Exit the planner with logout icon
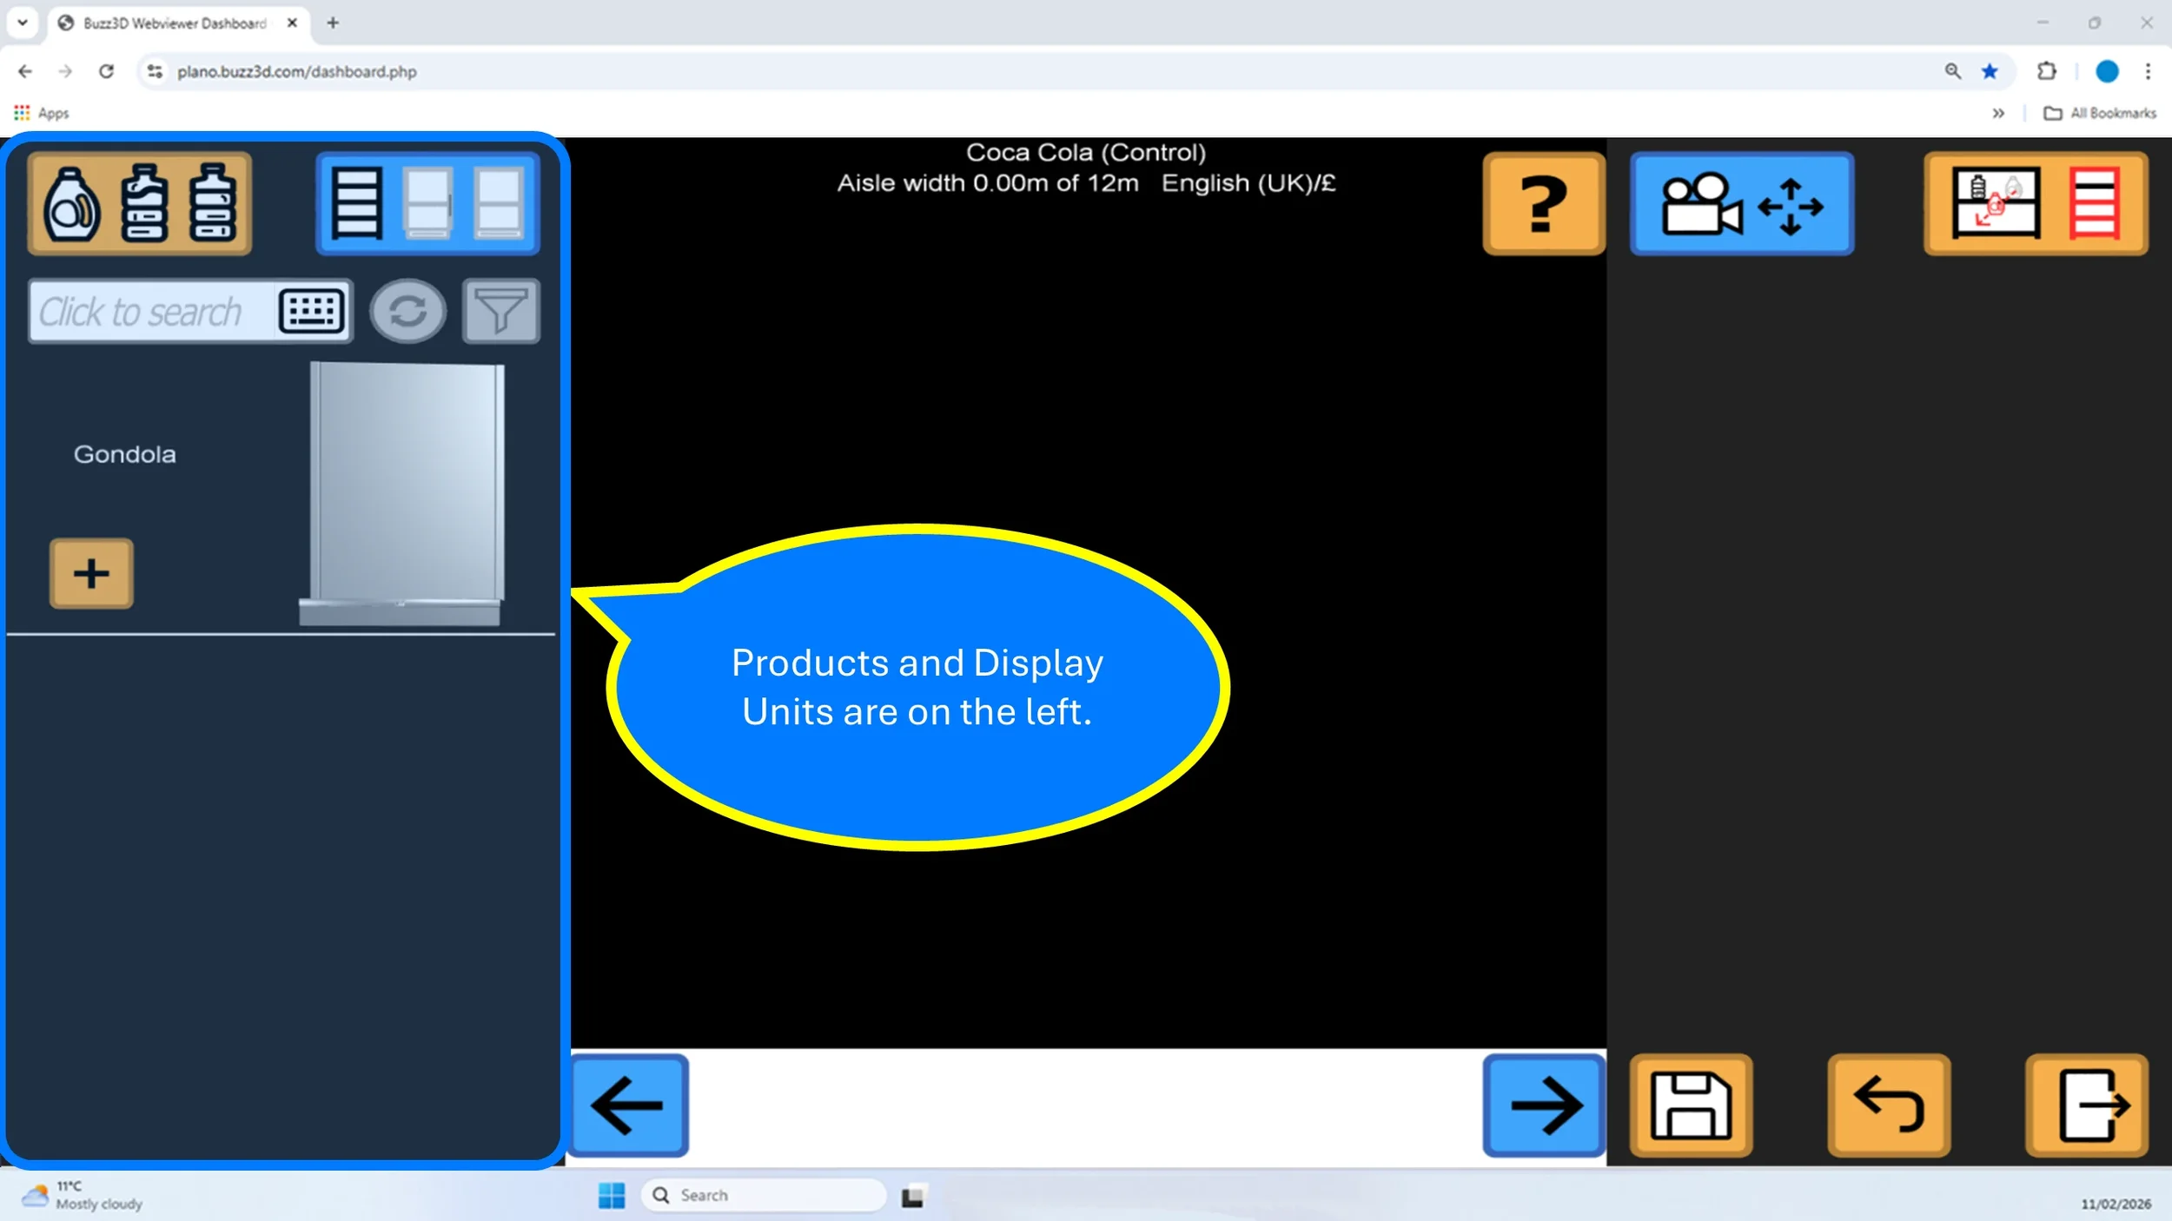Image resolution: width=2172 pixels, height=1221 pixels. pyautogui.click(x=2086, y=1105)
